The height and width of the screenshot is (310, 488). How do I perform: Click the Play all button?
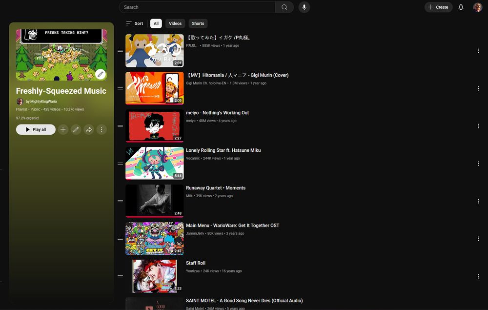[x=36, y=129]
